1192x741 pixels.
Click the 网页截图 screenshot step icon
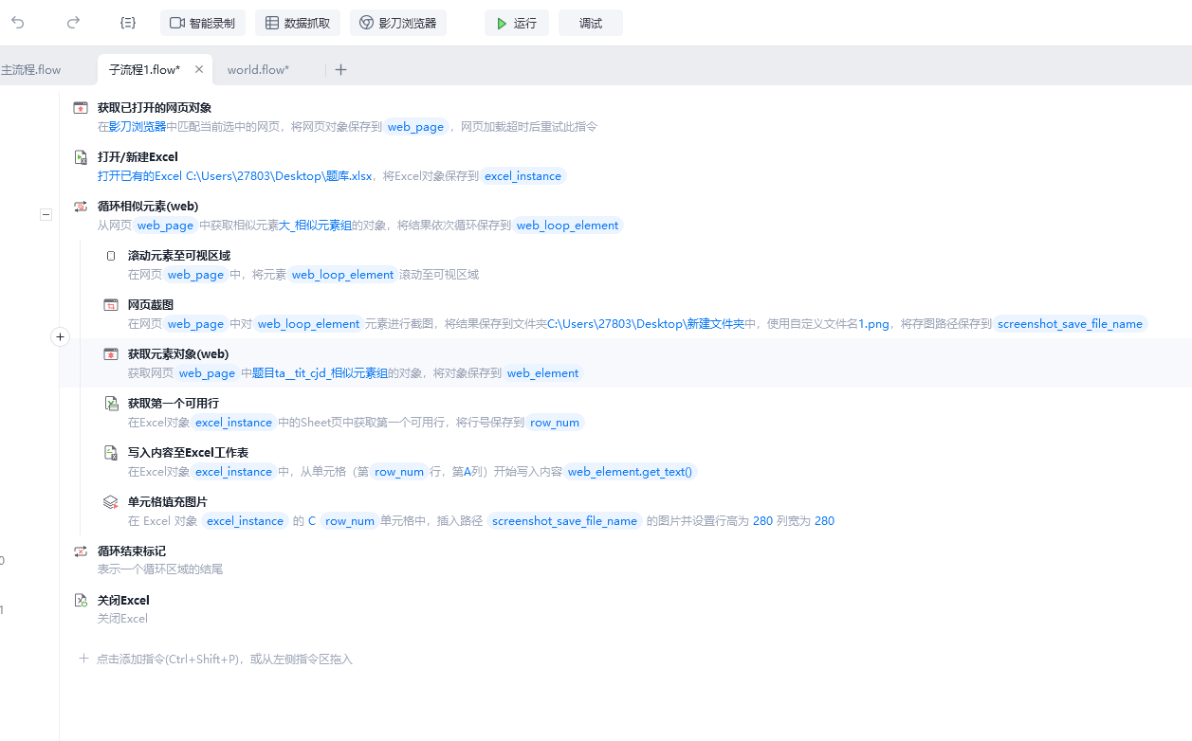tap(111, 305)
